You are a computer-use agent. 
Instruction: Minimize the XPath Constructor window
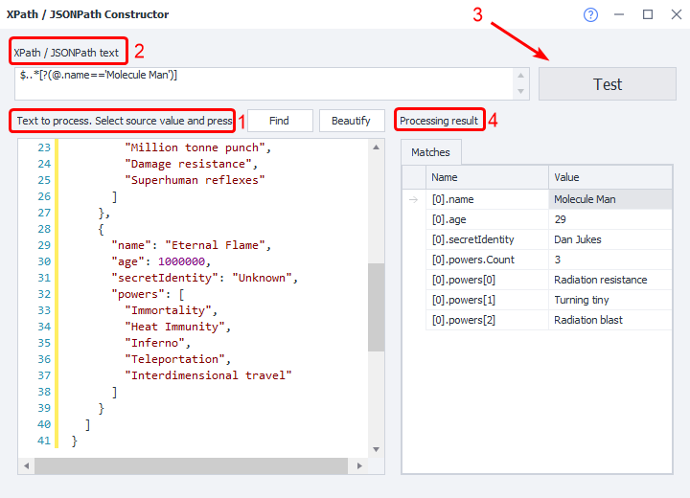[x=620, y=15]
